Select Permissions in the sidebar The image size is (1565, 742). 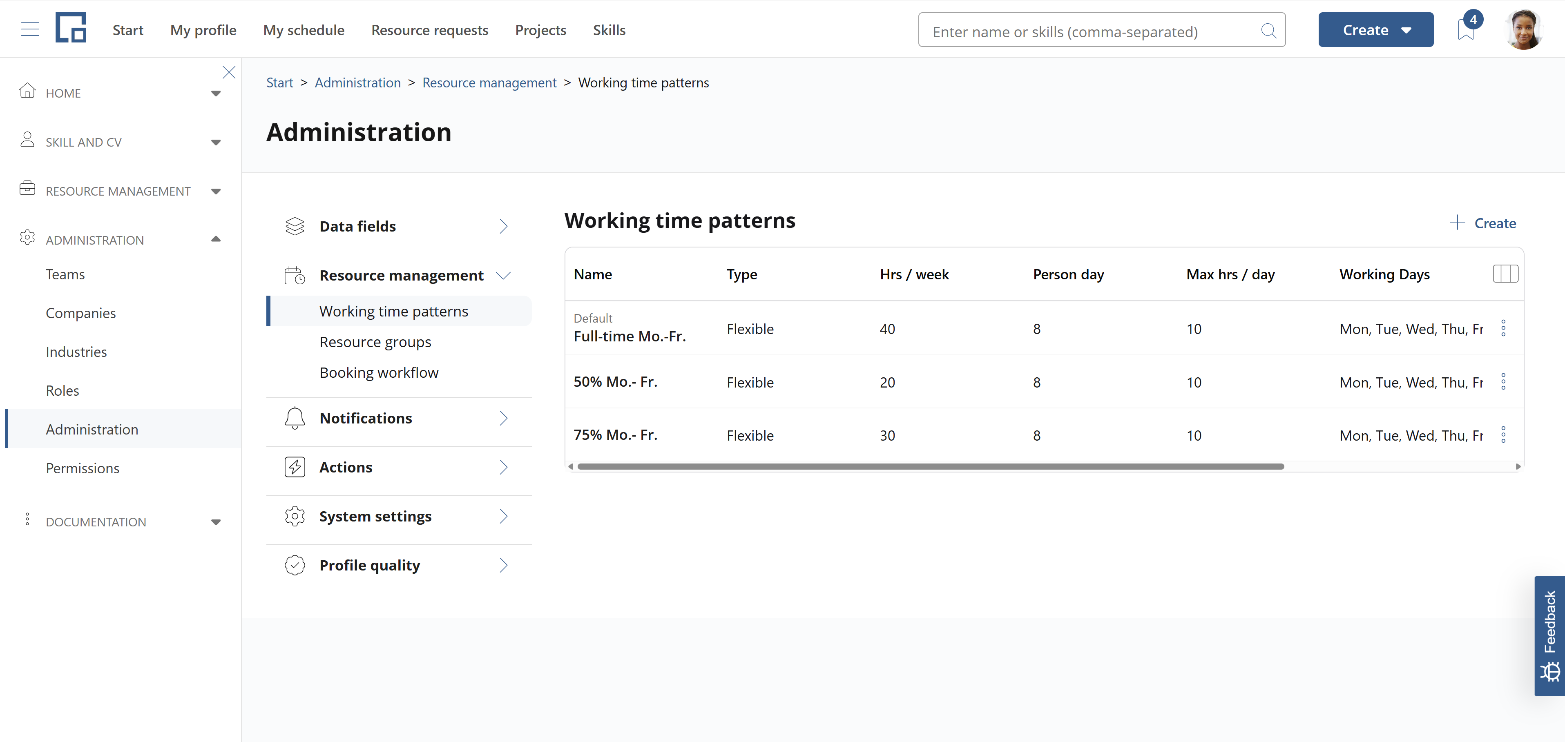click(82, 468)
